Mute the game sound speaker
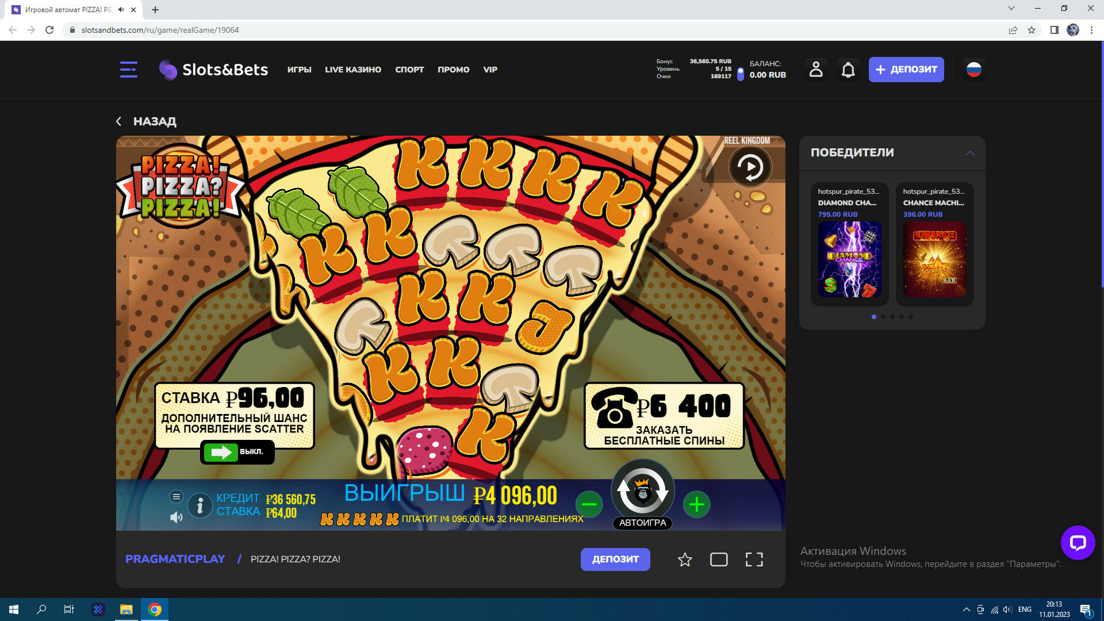 [x=176, y=517]
